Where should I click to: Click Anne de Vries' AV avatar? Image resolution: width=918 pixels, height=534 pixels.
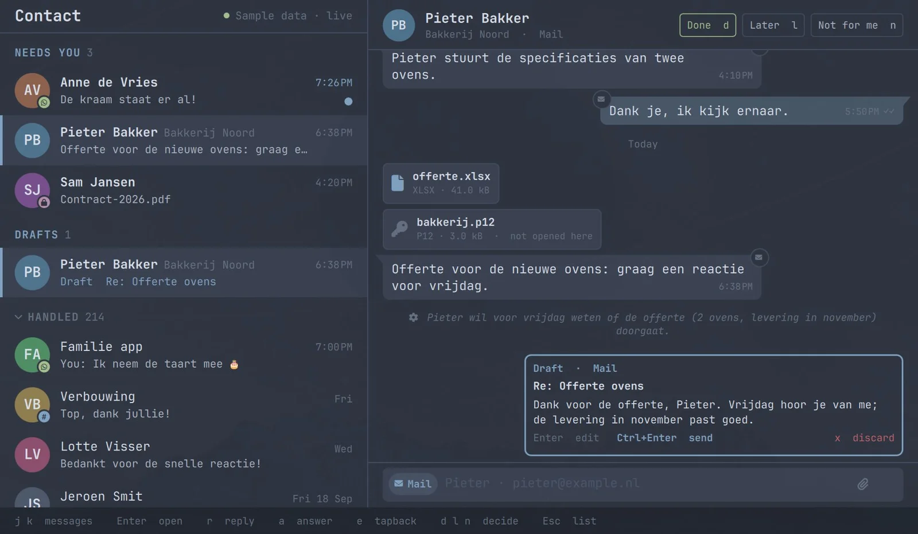[x=32, y=90]
